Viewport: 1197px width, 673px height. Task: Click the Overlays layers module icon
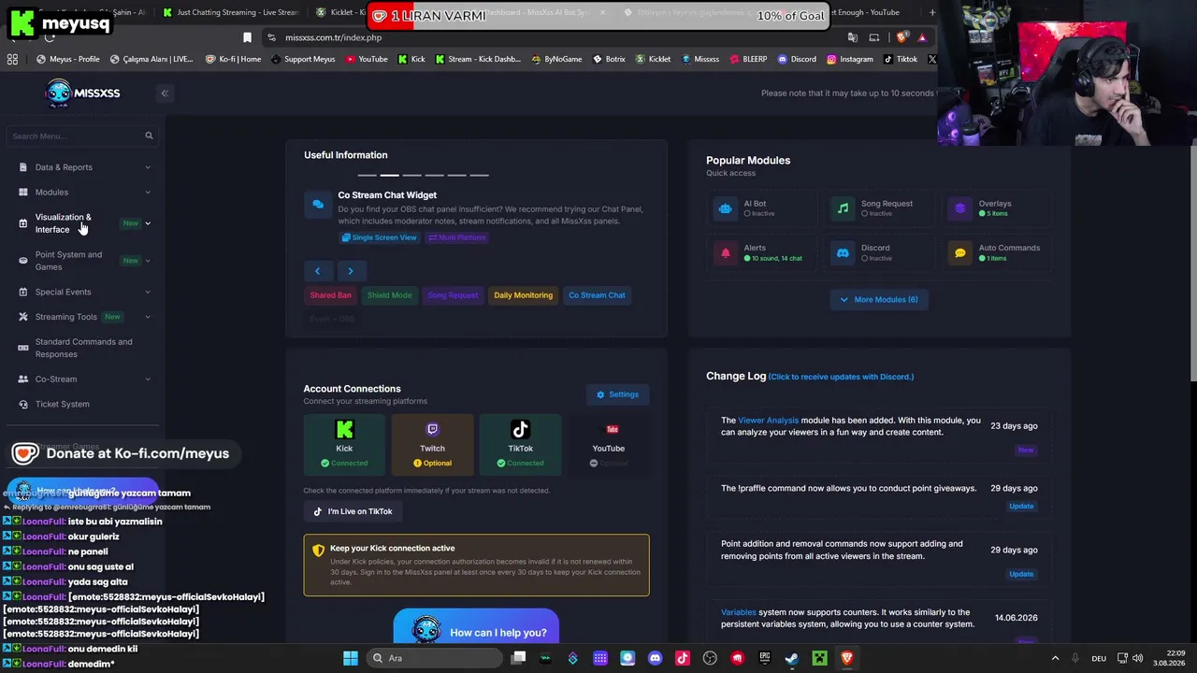click(960, 208)
